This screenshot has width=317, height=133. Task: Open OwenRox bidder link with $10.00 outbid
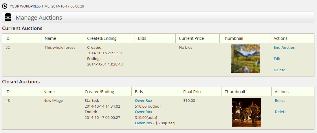pos(144,100)
